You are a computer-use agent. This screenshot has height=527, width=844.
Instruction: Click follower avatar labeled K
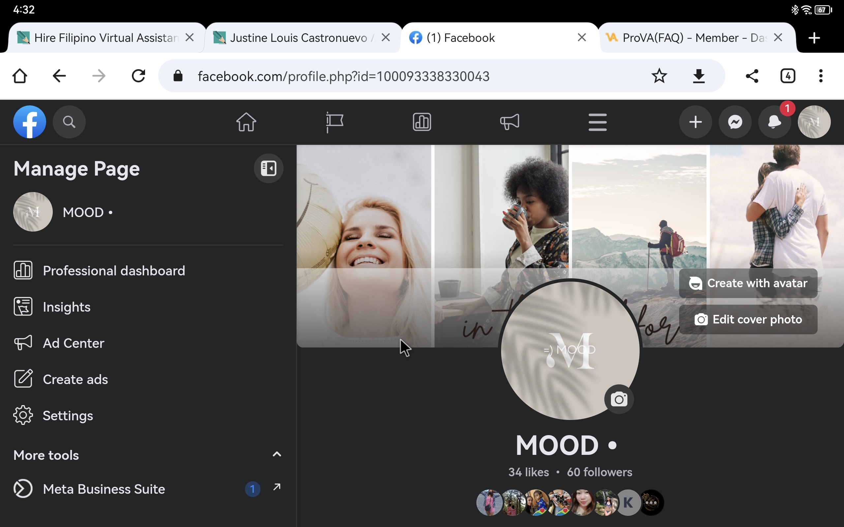pos(628,502)
